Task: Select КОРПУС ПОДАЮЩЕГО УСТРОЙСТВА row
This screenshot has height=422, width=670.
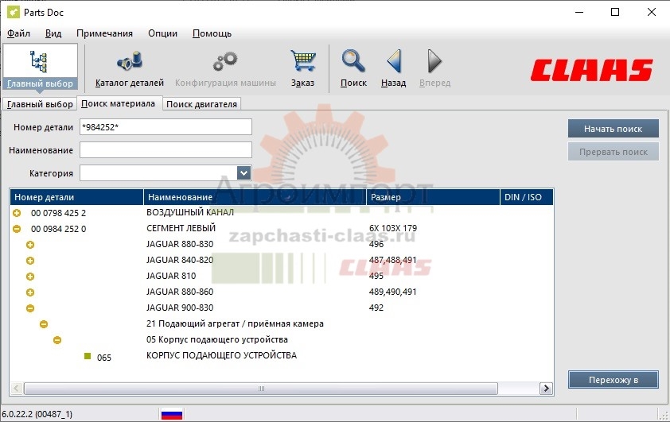Action: pos(221,355)
